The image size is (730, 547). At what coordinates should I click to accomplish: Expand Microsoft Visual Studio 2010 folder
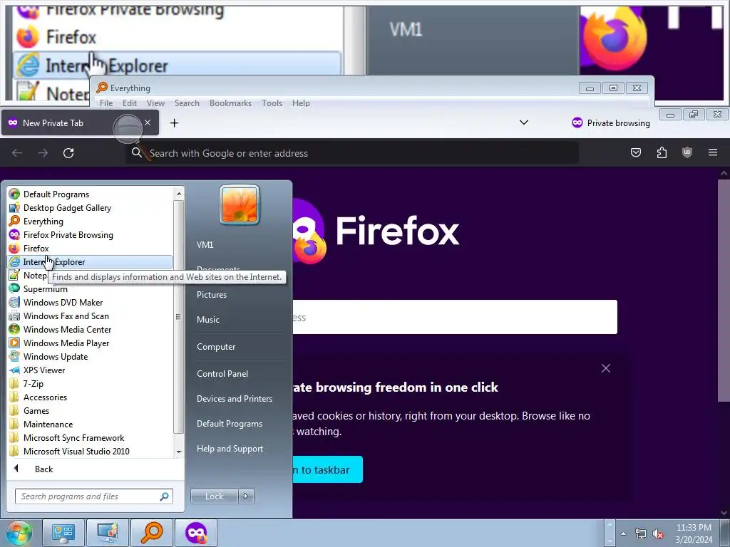click(76, 451)
